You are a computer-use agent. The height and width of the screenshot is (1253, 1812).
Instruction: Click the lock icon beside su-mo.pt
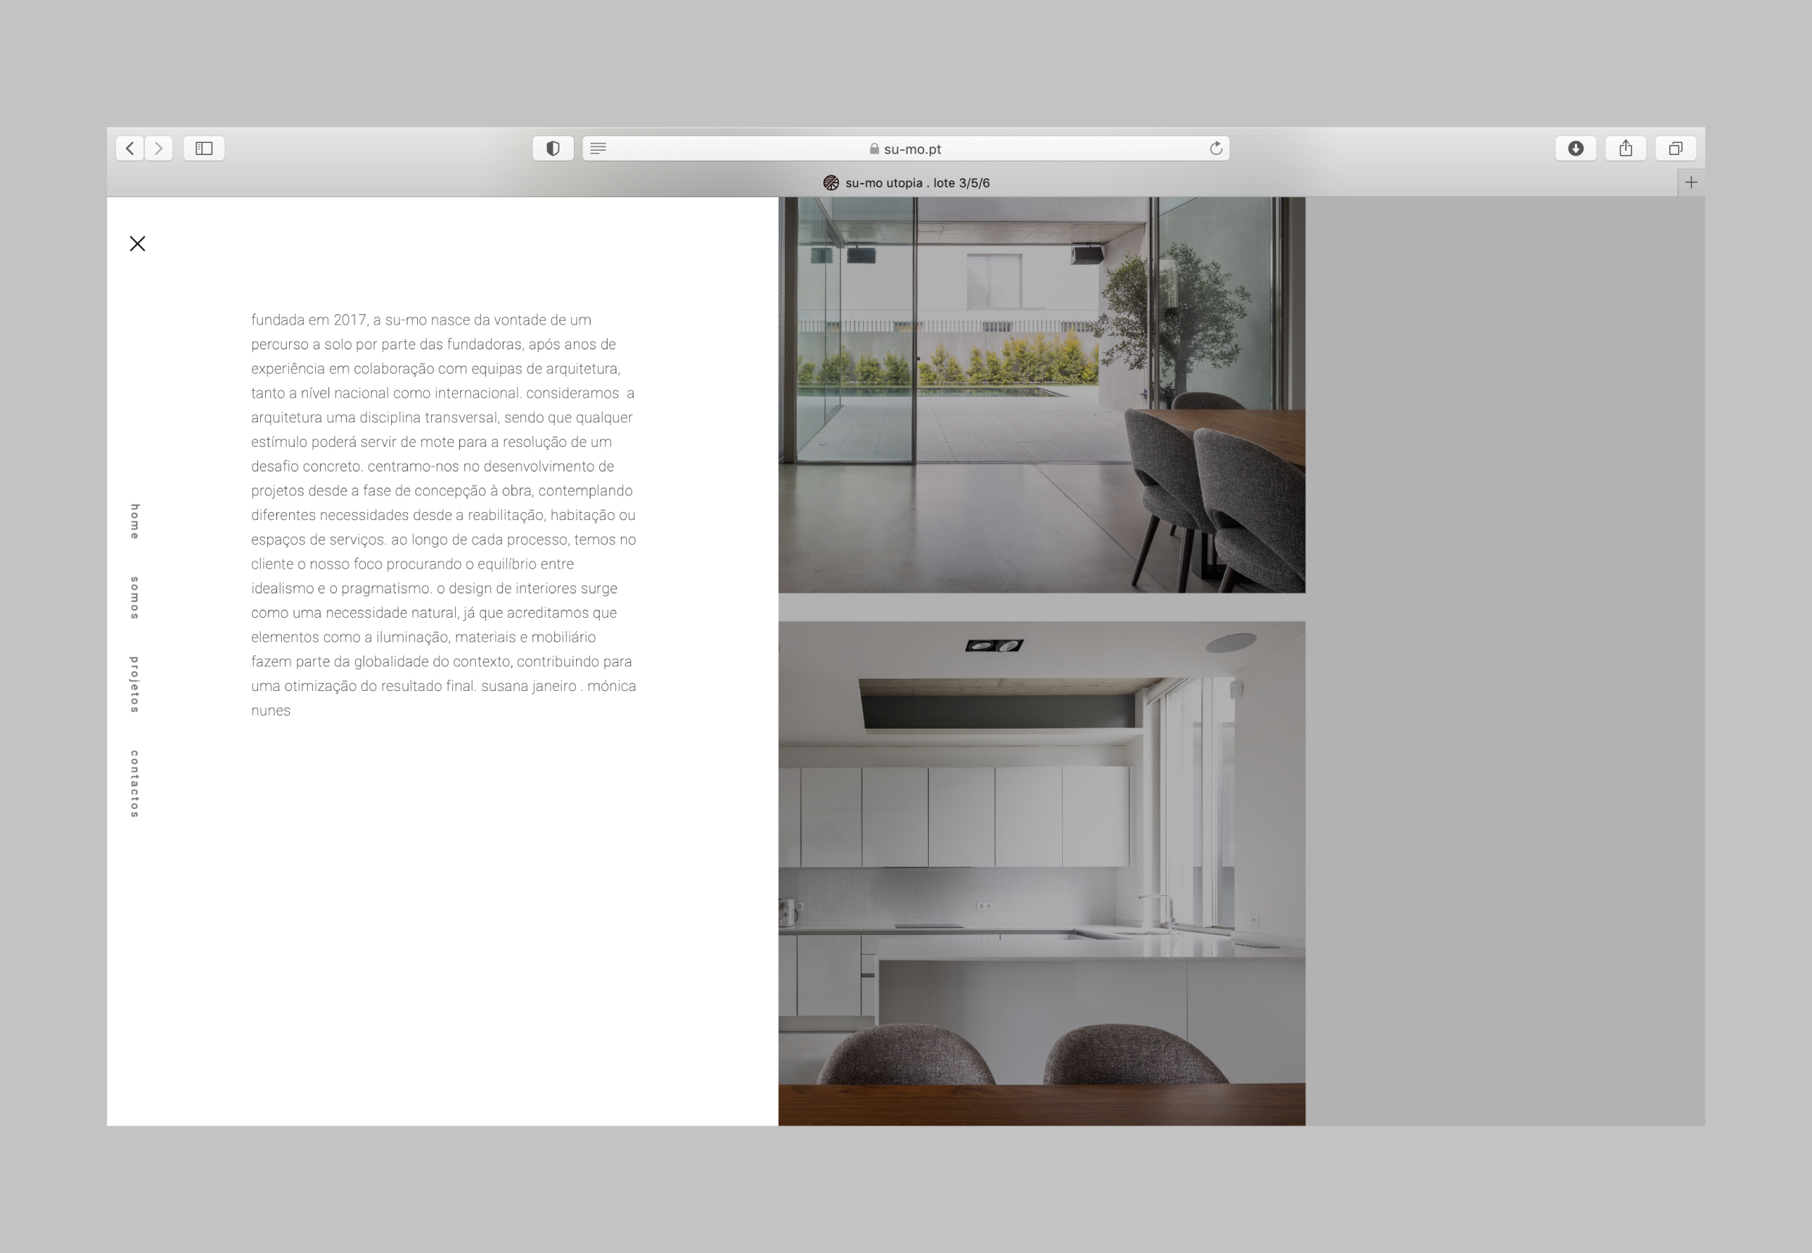[874, 148]
